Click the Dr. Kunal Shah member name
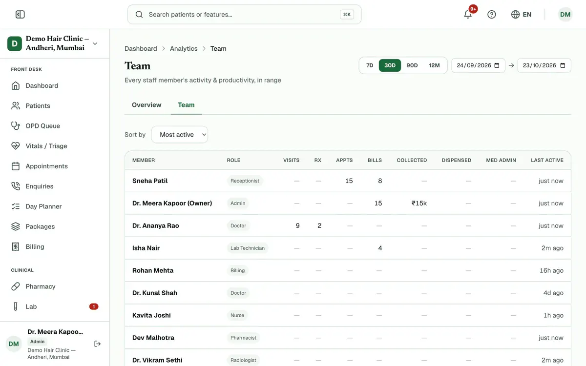 pos(155,293)
